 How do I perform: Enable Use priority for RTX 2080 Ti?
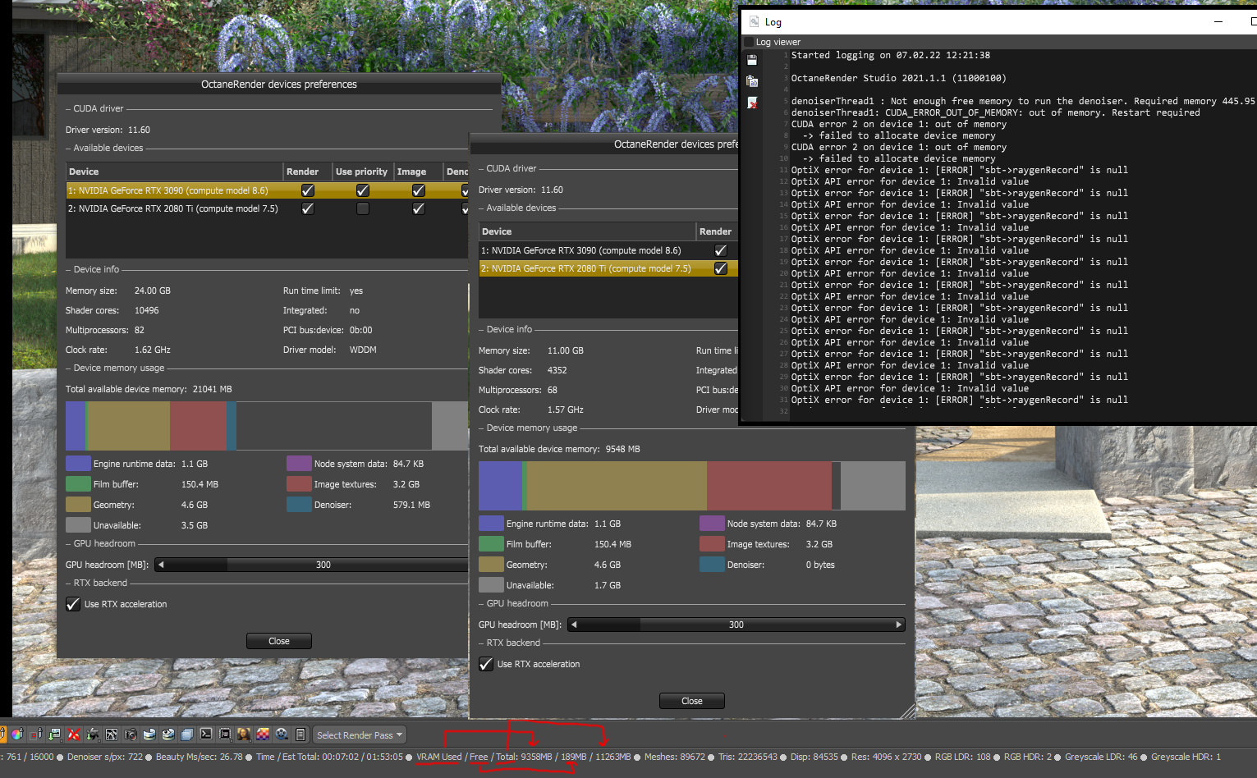coord(363,208)
